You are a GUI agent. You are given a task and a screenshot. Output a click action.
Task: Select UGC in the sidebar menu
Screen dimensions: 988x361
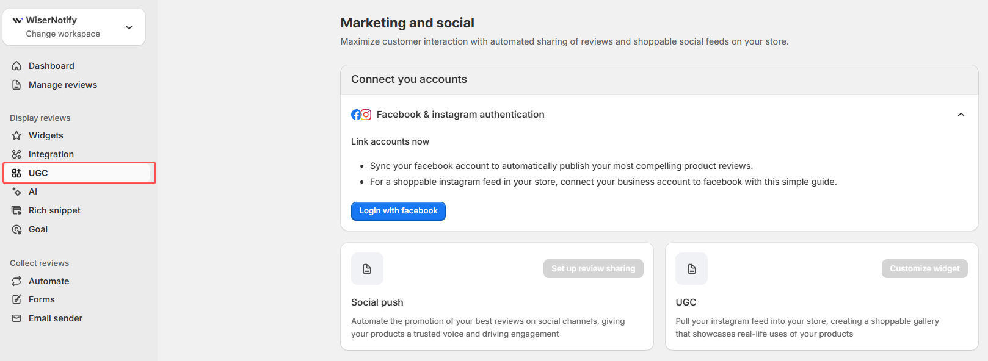coord(38,173)
